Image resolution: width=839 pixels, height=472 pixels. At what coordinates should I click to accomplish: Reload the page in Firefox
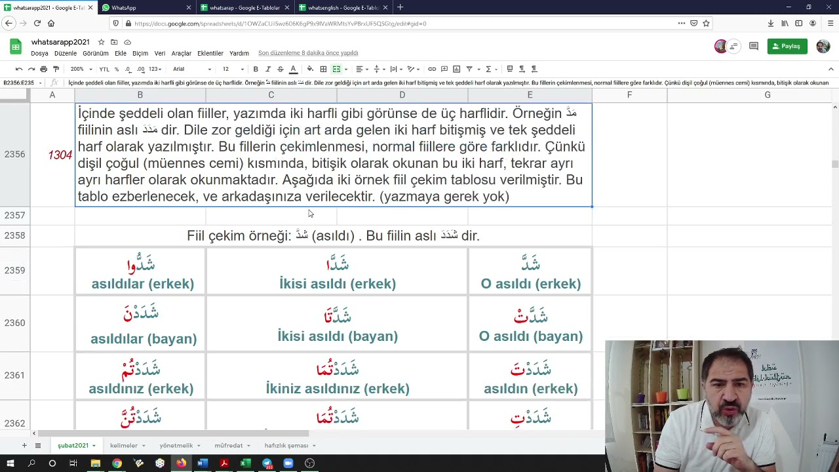37,23
